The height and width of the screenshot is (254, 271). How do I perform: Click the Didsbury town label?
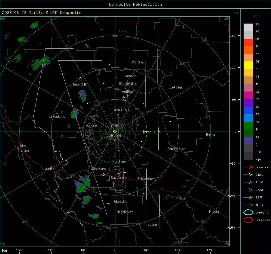(114, 135)
